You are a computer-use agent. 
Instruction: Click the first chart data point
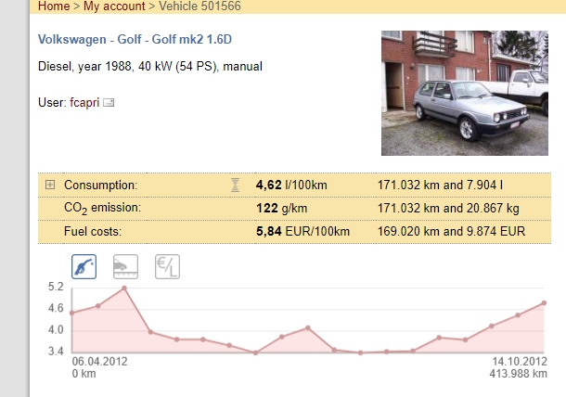tap(71, 313)
